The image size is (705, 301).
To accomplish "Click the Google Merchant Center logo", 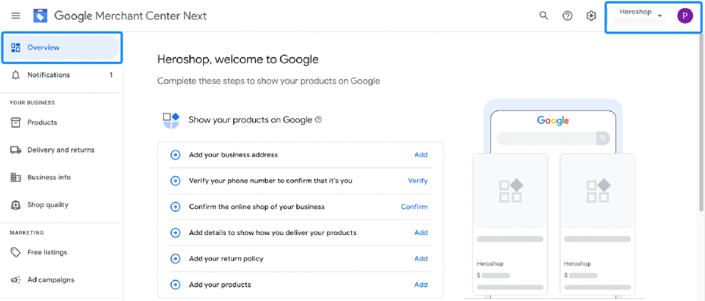I will (41, 15).
